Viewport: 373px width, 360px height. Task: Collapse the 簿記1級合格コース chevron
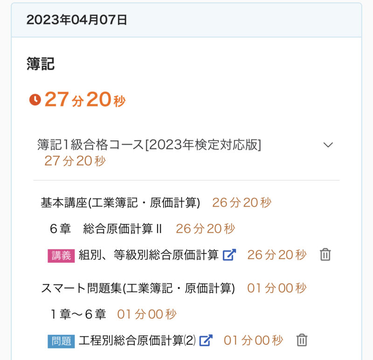(x=328, y=145)
